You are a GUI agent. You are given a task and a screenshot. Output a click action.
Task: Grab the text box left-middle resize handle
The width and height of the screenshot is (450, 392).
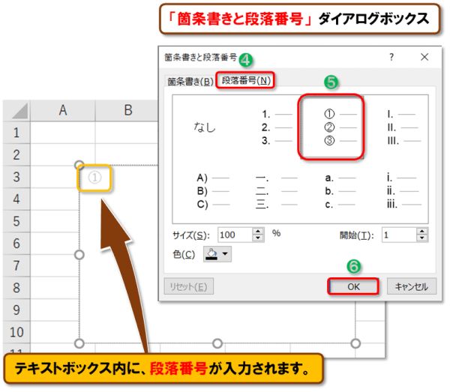(79, 254)
